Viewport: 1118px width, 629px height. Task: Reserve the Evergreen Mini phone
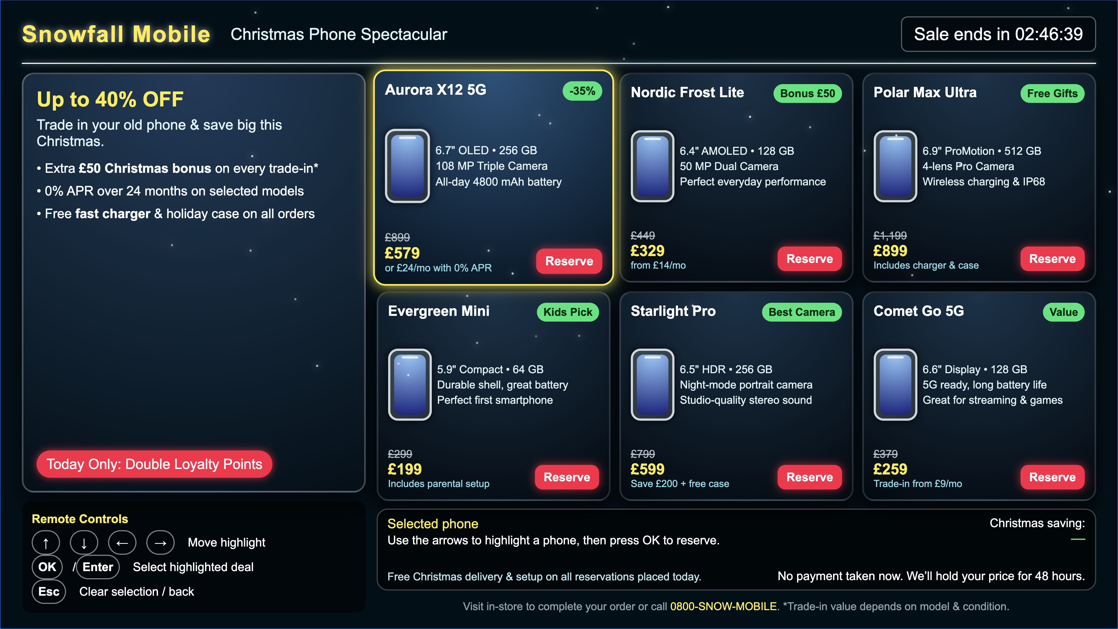567,477
